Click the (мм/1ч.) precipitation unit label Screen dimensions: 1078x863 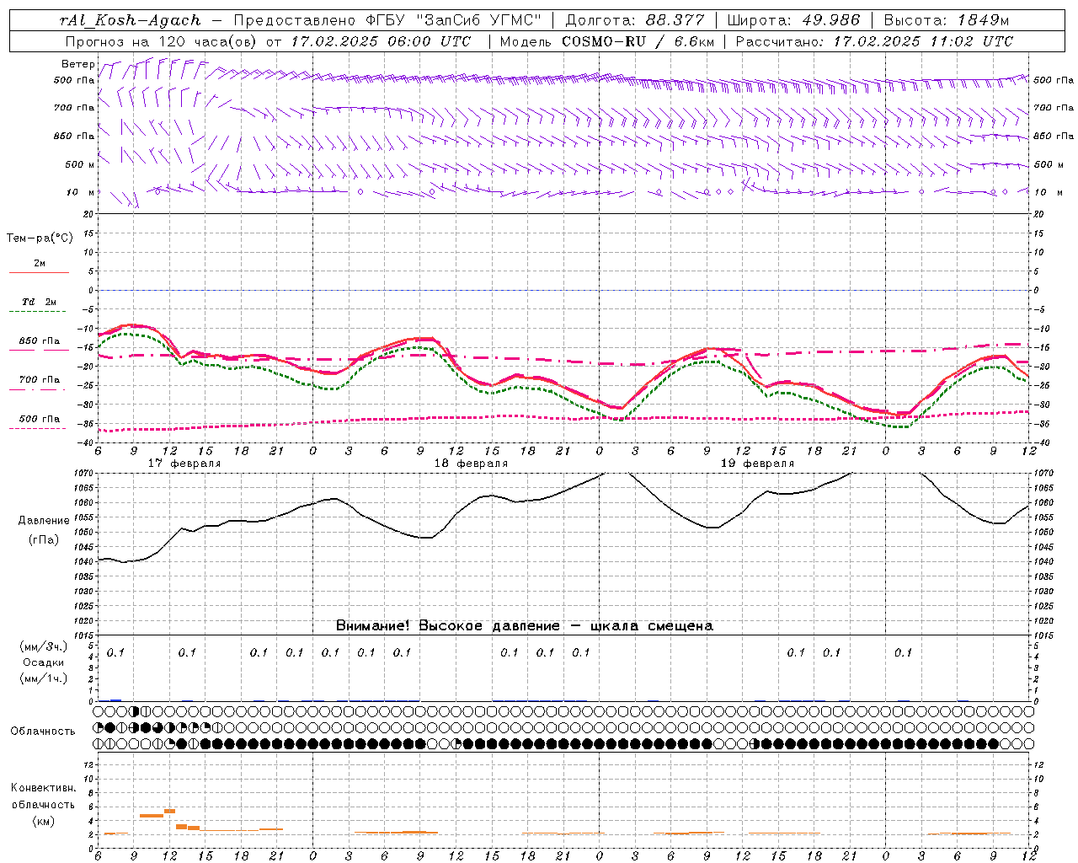click(44, 678)
